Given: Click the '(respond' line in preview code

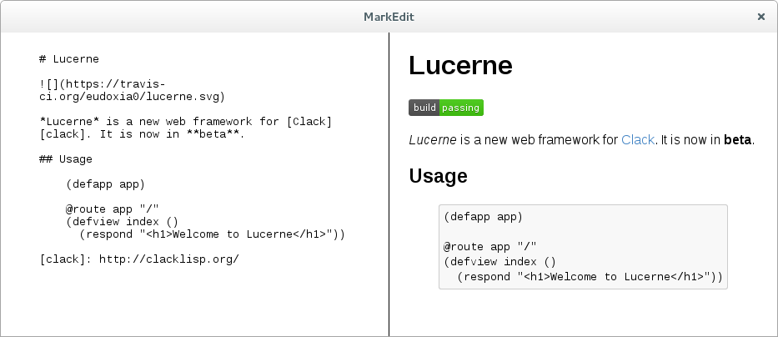Looking at the screenshot, I should pyautogui.click(x=590, y=277).
